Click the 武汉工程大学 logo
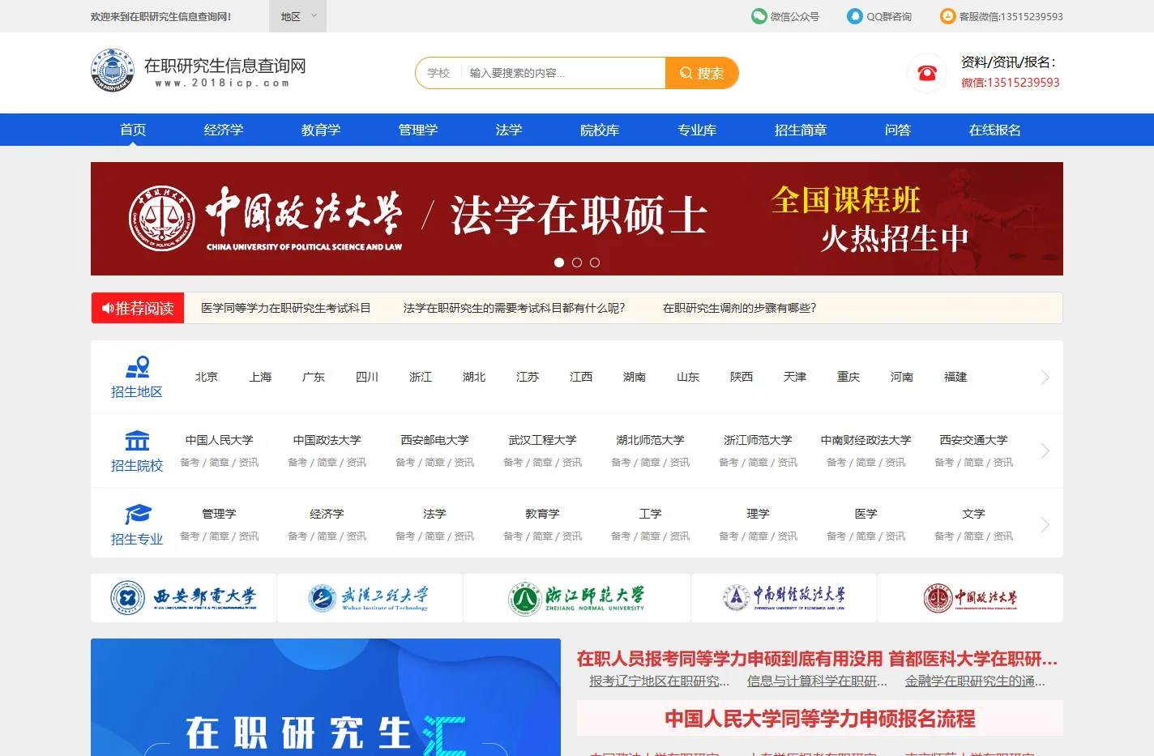Screen dimensions: 1154x756 tap(370, 598)
